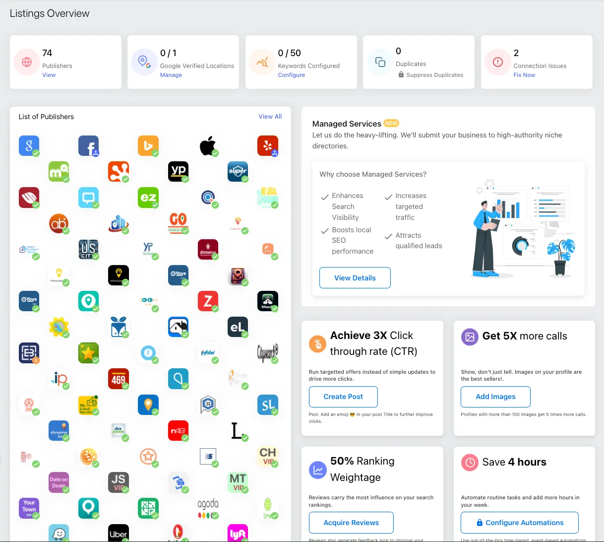Click the Create Post button

click(x=343, y=397)
